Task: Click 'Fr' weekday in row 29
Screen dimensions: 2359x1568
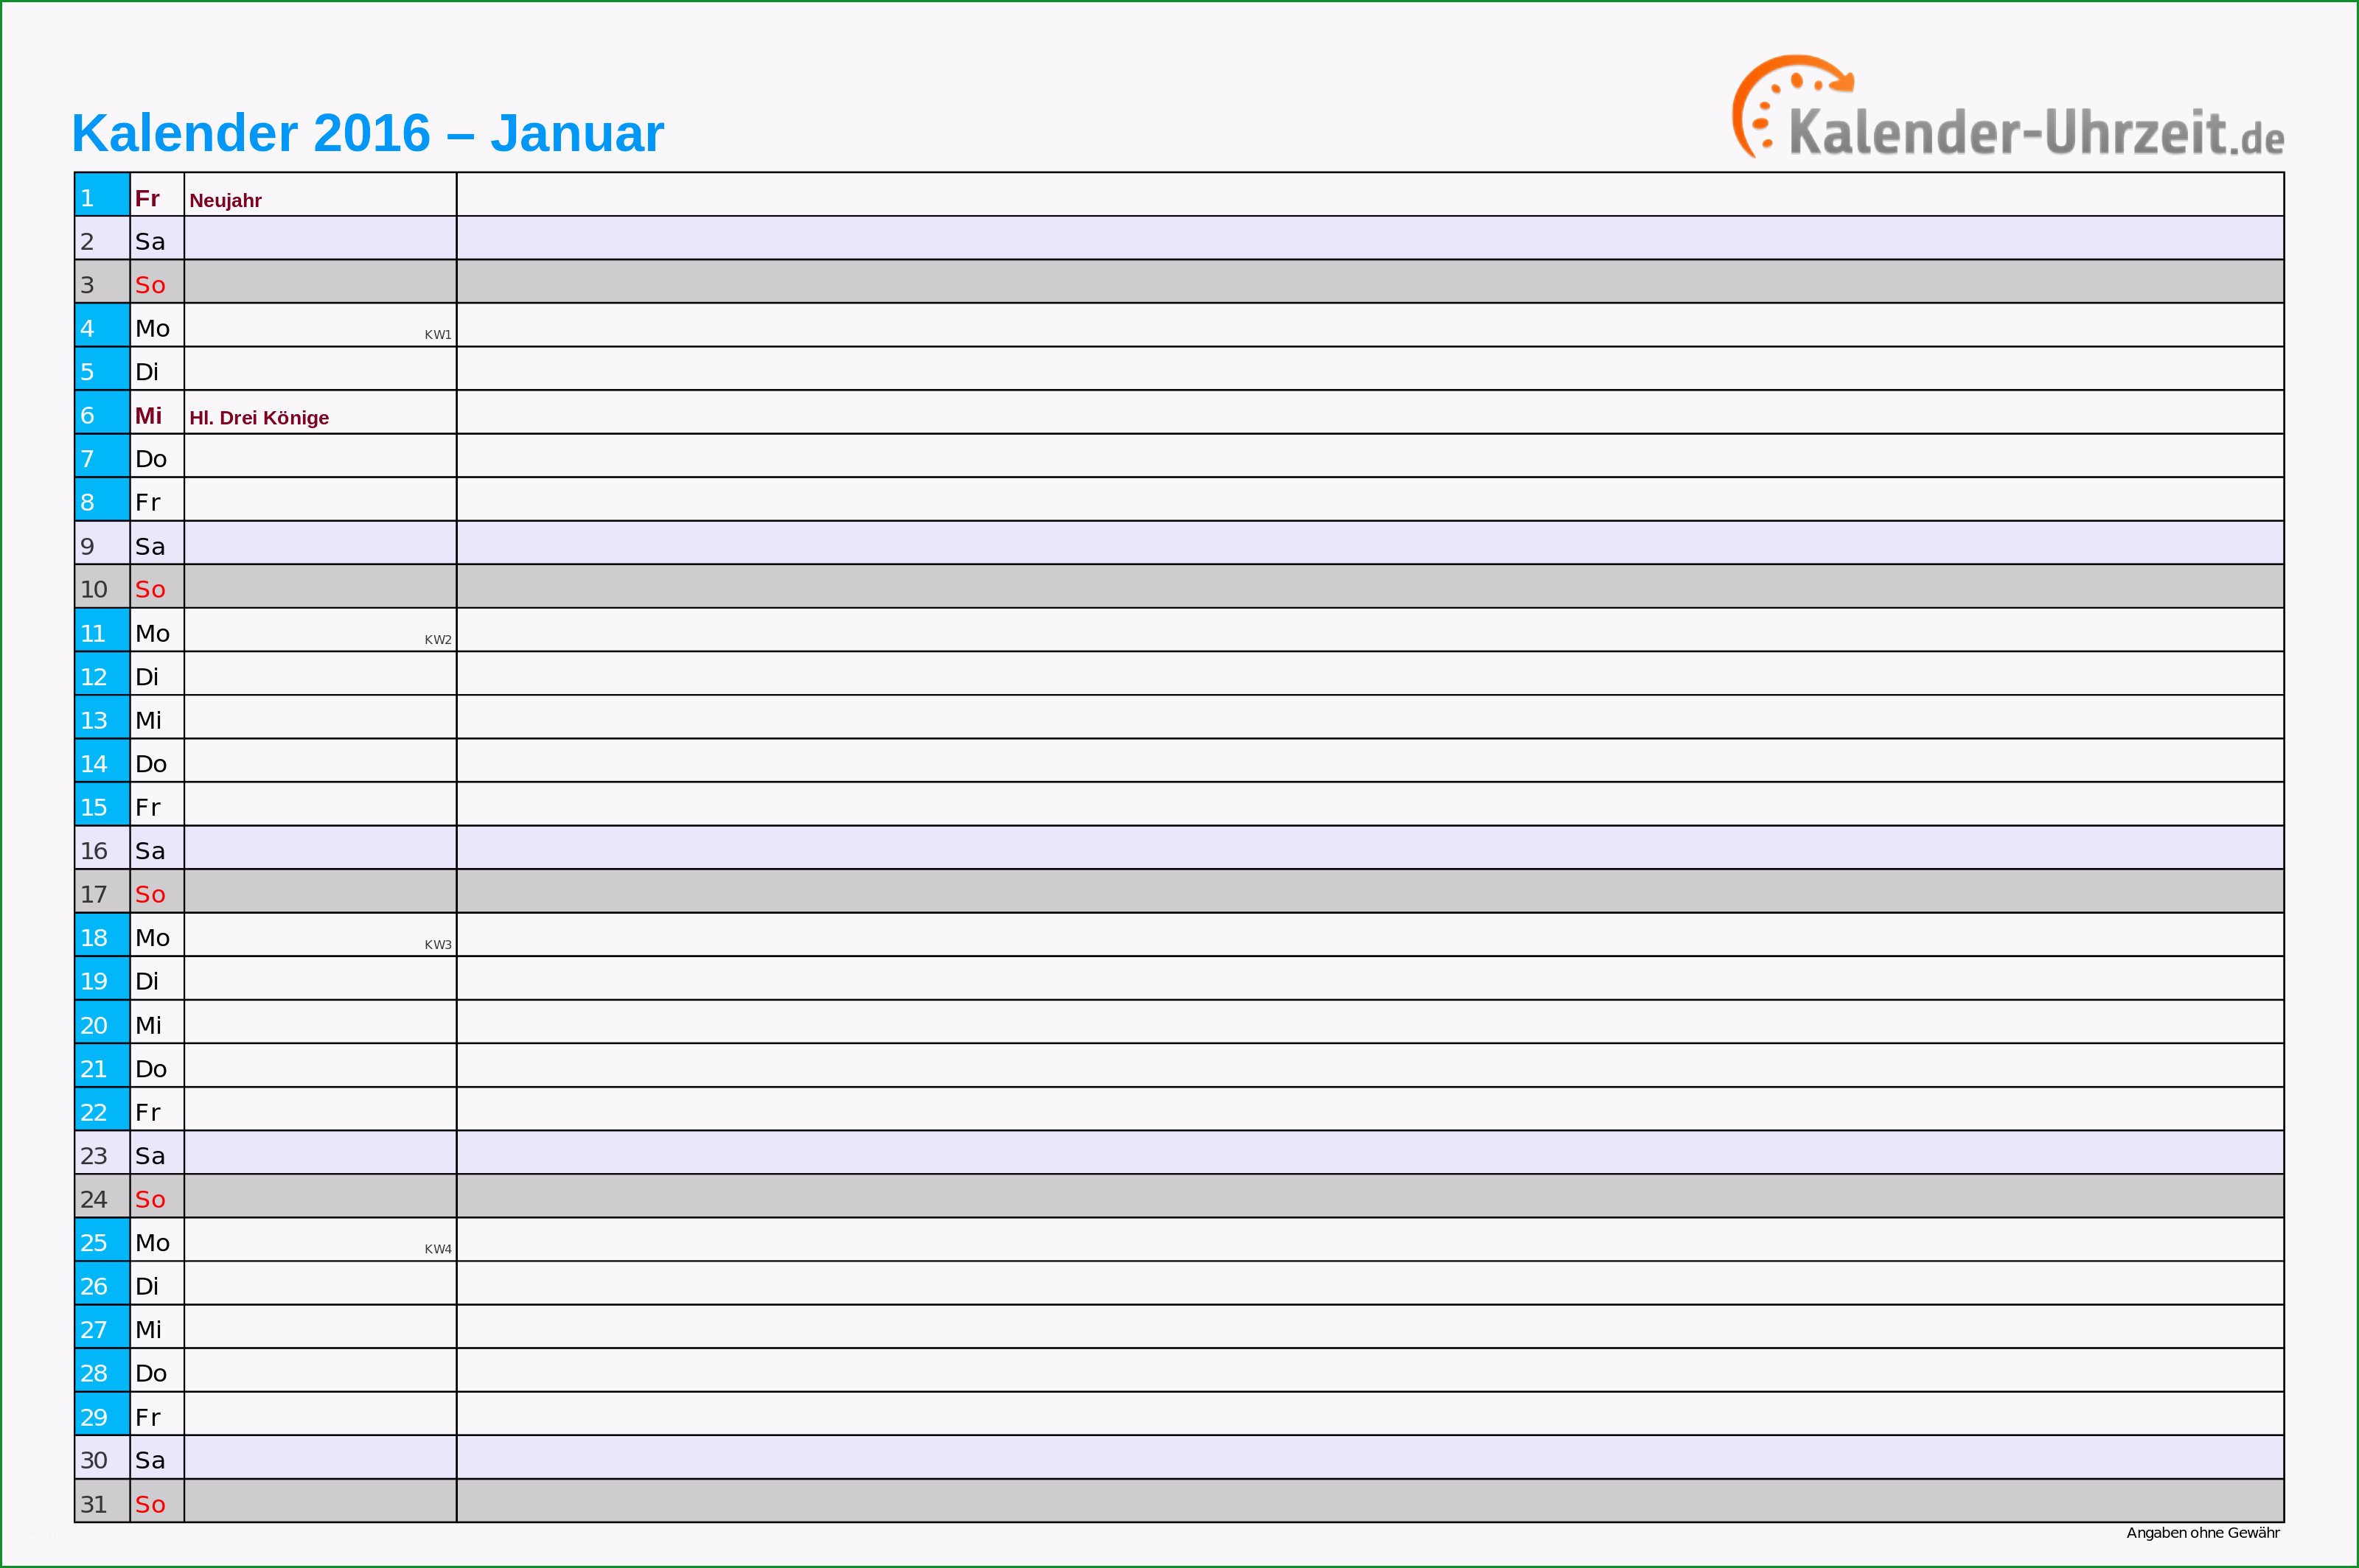Action: pyautogui.click(x=147, y=1417)
